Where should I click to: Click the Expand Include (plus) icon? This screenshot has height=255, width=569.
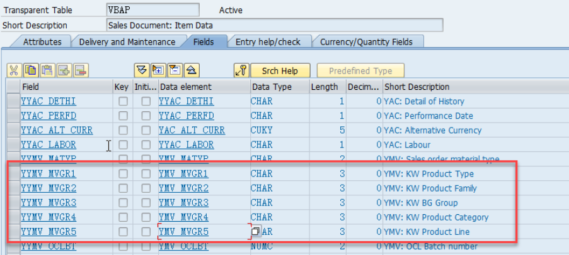(158, 70)
